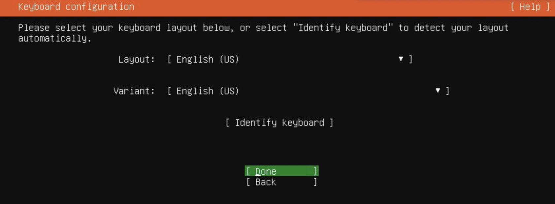
Task: Select the English (US) variant value text
Action: tap(208, 91)
